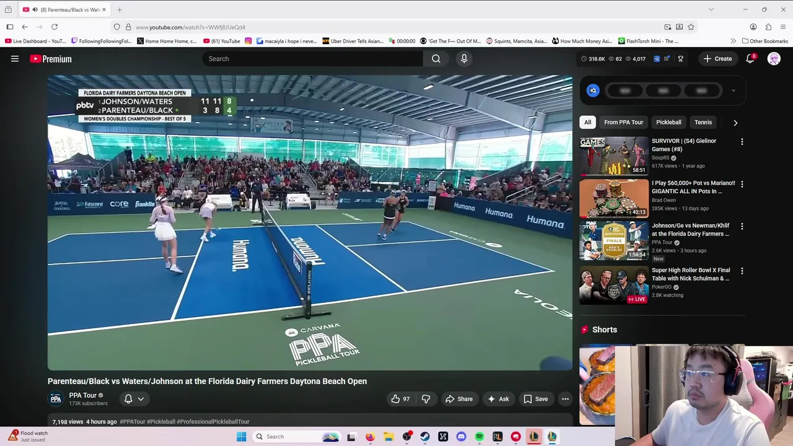The image size is (793, 446).
Task: Click trophy icon in YouTube header
Action: pos(680,59)
